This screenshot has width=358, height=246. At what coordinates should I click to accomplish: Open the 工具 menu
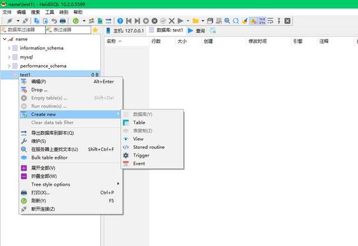pyautogui.click(x=49, y=12)
